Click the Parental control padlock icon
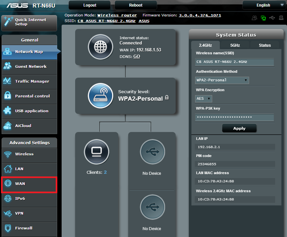 (8, 95)
